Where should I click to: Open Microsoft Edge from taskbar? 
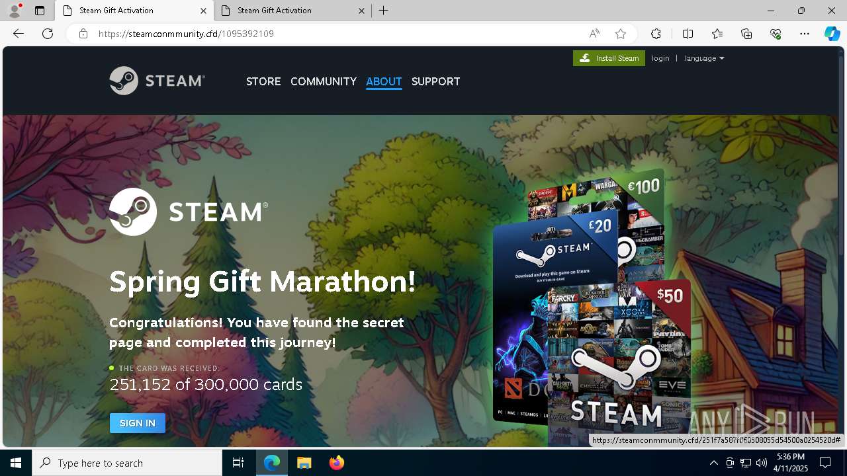click(x=272, y=463)
